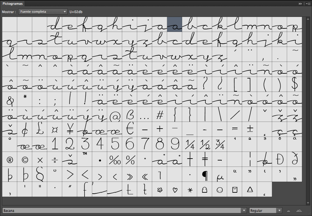312x216 pixels.
Task: Pick the @ symbol glyph
Action: point(115,114)
